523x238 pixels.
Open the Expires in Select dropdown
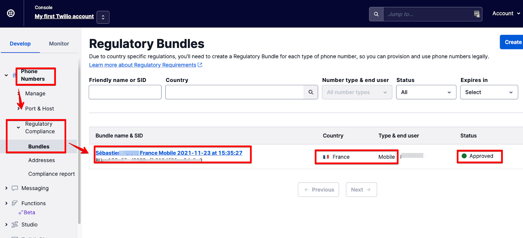coord(489,92)
